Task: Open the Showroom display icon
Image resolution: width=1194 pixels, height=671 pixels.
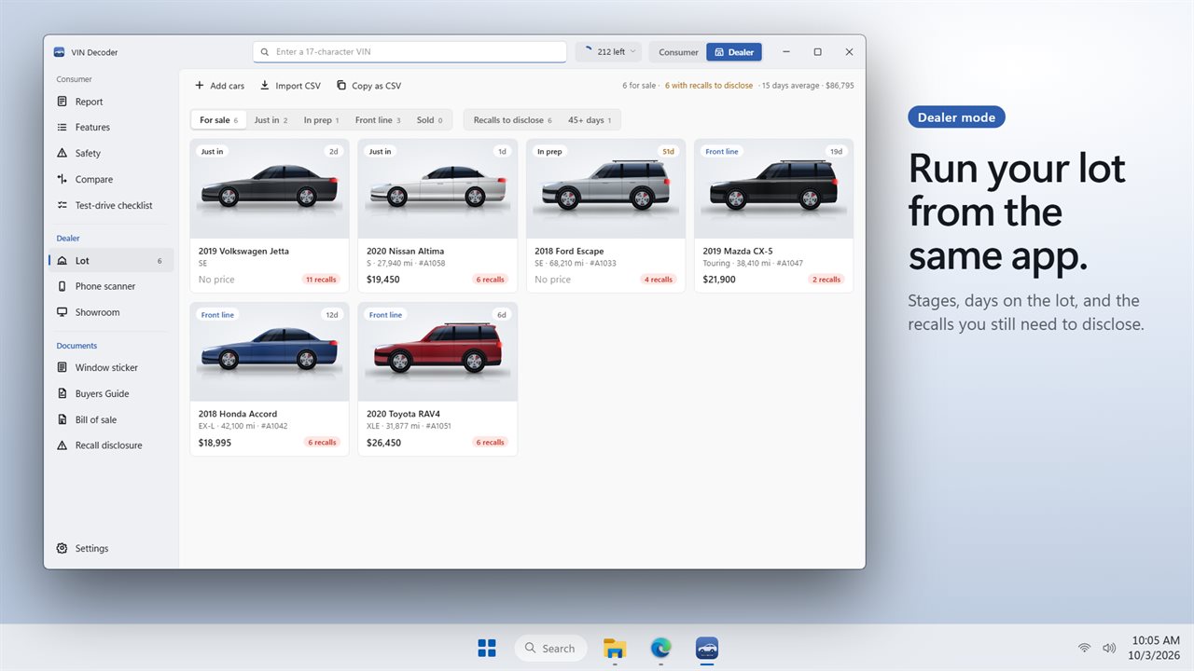Action: pyautogui.click(x=62, y=312)
